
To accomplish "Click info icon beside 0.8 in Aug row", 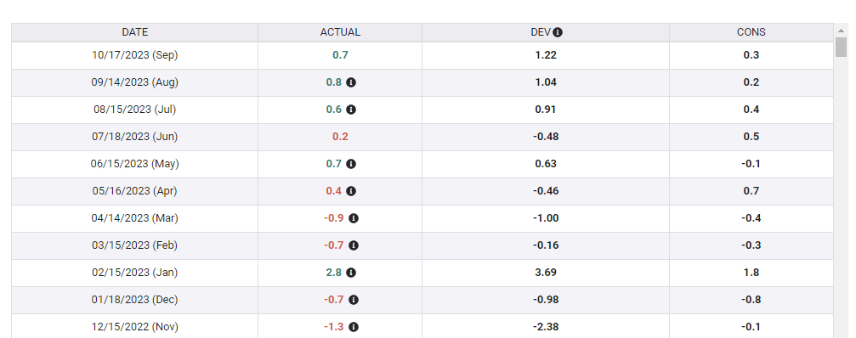I will (351, 82).
